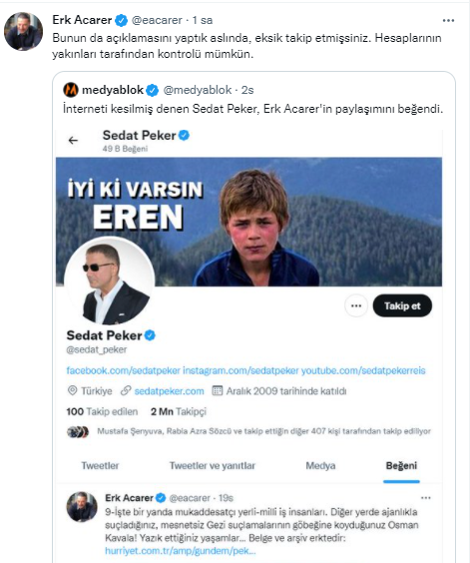Click the Türkiye location pin icon
470x563 pixels.
(72, 390)
